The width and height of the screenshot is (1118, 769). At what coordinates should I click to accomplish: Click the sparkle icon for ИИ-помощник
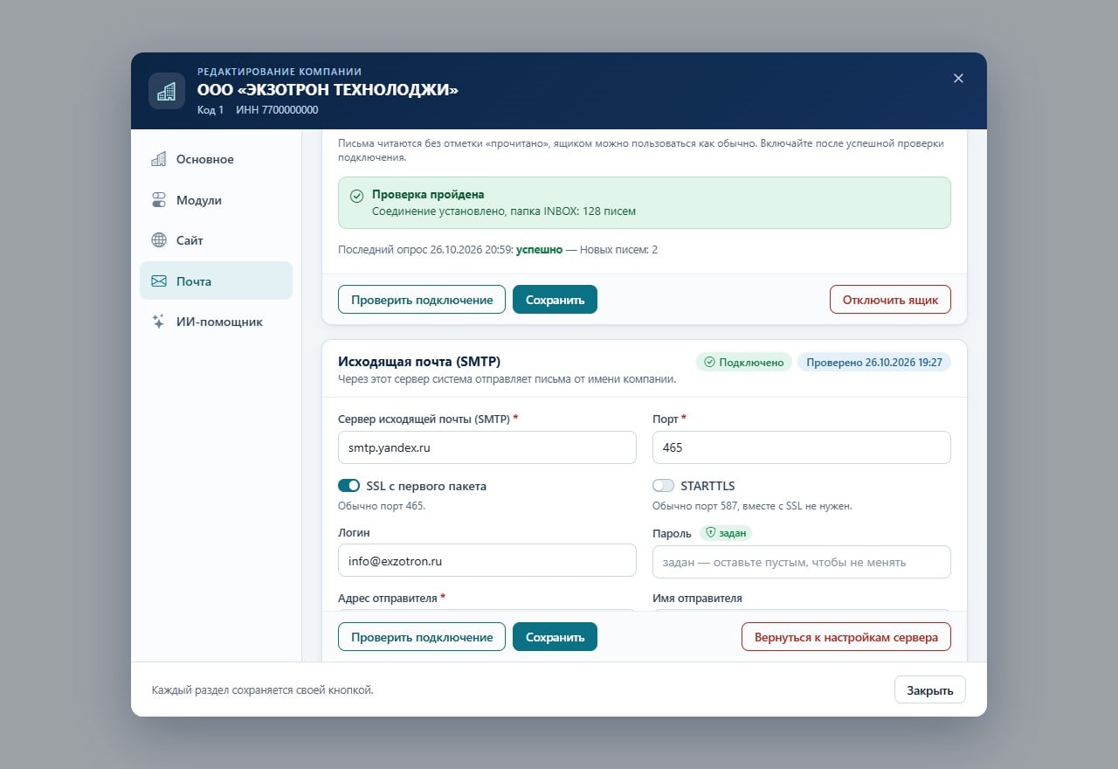(x=159, y=322)
